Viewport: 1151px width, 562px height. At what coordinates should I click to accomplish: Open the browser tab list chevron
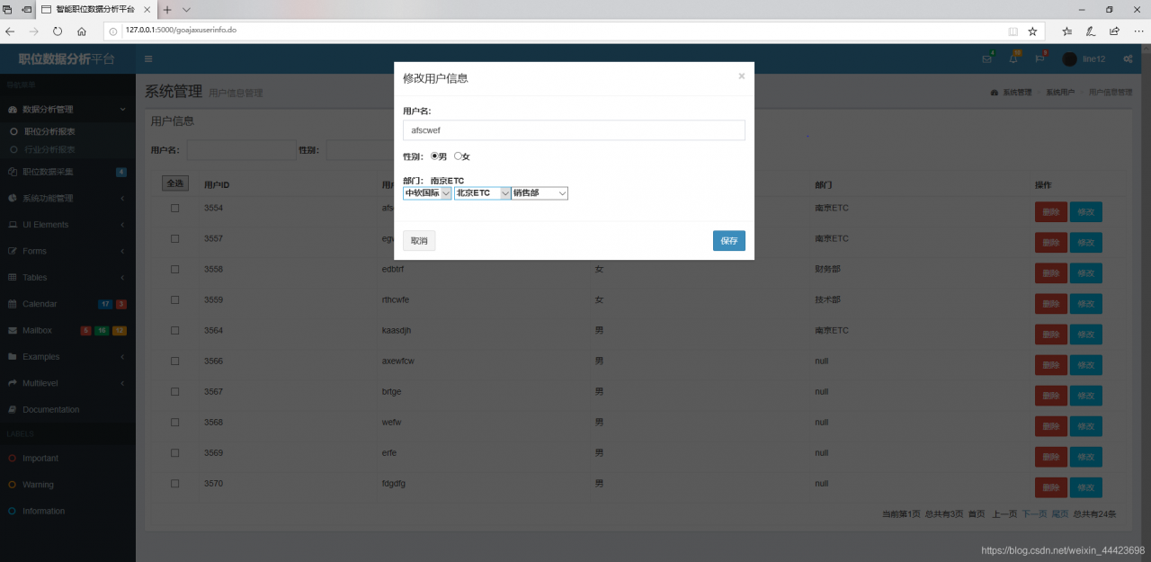(x=187, y=9)
